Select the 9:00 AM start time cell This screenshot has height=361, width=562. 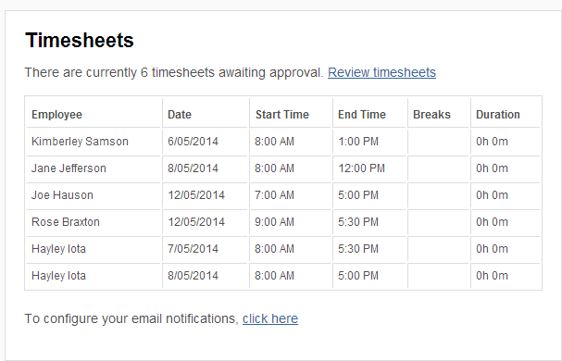291,222
